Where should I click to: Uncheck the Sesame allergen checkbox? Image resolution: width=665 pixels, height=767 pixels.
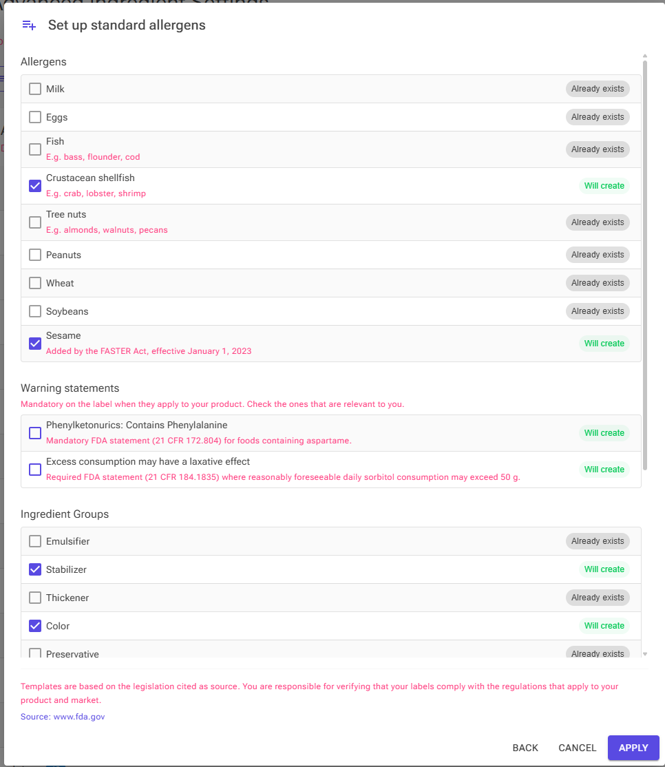click(x=34, y=344)
